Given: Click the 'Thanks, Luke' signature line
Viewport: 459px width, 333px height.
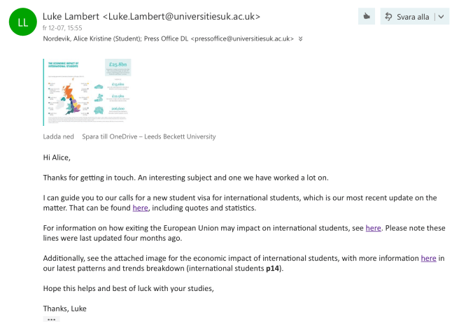Looking at the screenshot, I should click(x=66, y=309).
